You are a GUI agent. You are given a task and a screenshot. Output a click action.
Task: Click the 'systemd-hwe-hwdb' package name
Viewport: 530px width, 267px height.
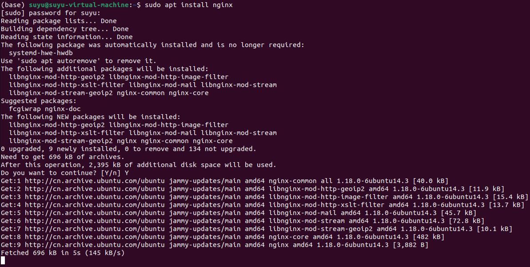41,53
